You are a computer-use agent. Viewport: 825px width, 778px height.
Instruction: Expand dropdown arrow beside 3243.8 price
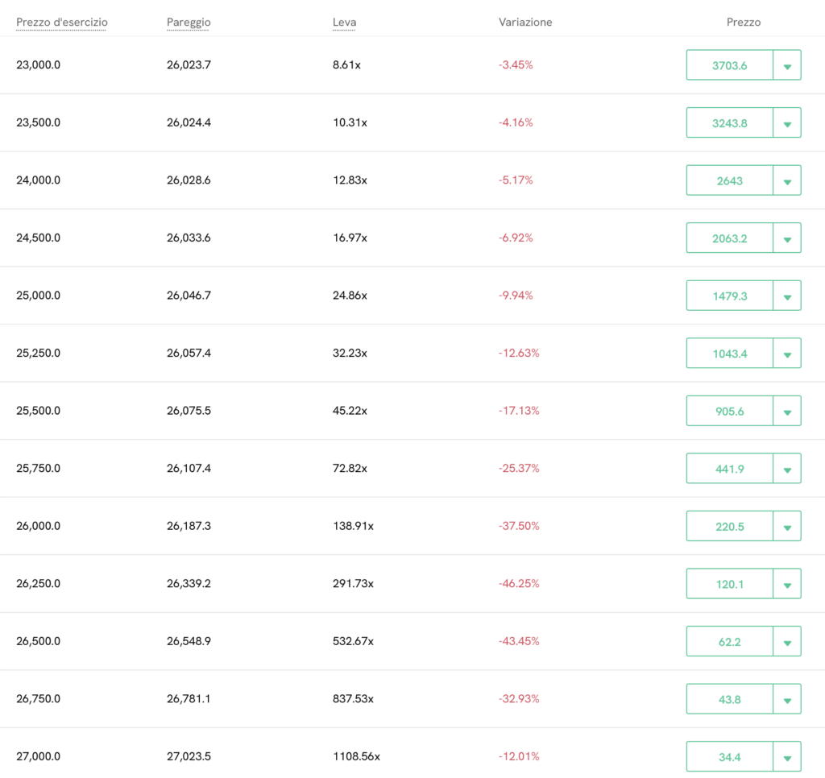(787, 122)
